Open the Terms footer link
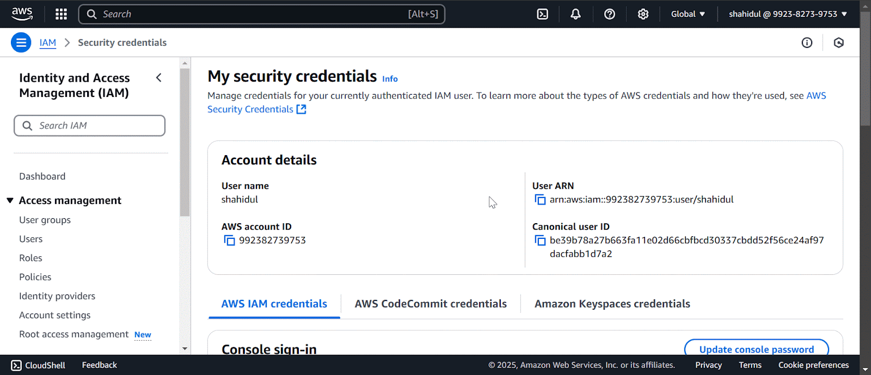 750,365
